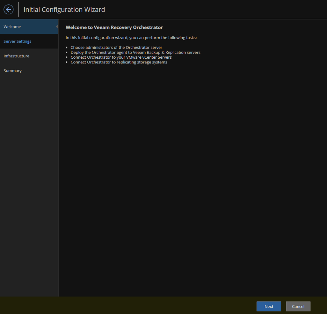Click 'Choose administrators of the Orchestrator server'

(116, 47)
